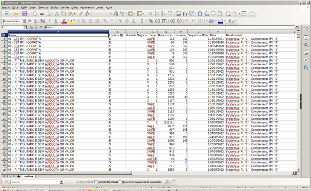The width and height of the screenshot is (311, 191).
Task: Open print preview icon
Action: pos(49,14)
